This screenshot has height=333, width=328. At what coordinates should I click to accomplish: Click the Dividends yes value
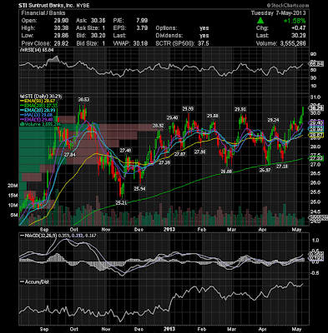click(204, 36)
